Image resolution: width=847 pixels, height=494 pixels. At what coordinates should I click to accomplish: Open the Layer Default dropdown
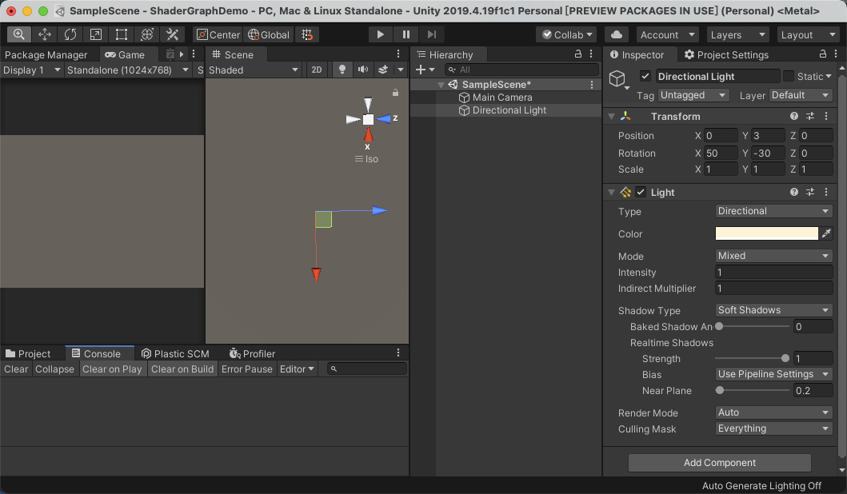click(x=801, y=95)
